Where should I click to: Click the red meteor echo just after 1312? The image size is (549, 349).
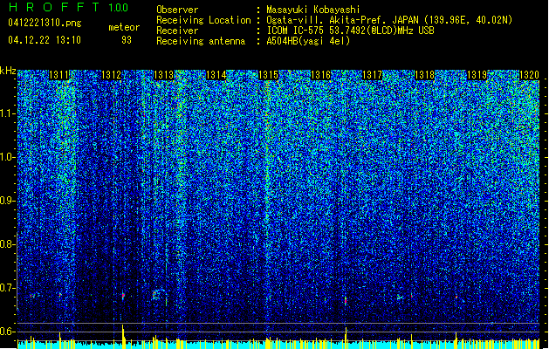click(123, 296)
